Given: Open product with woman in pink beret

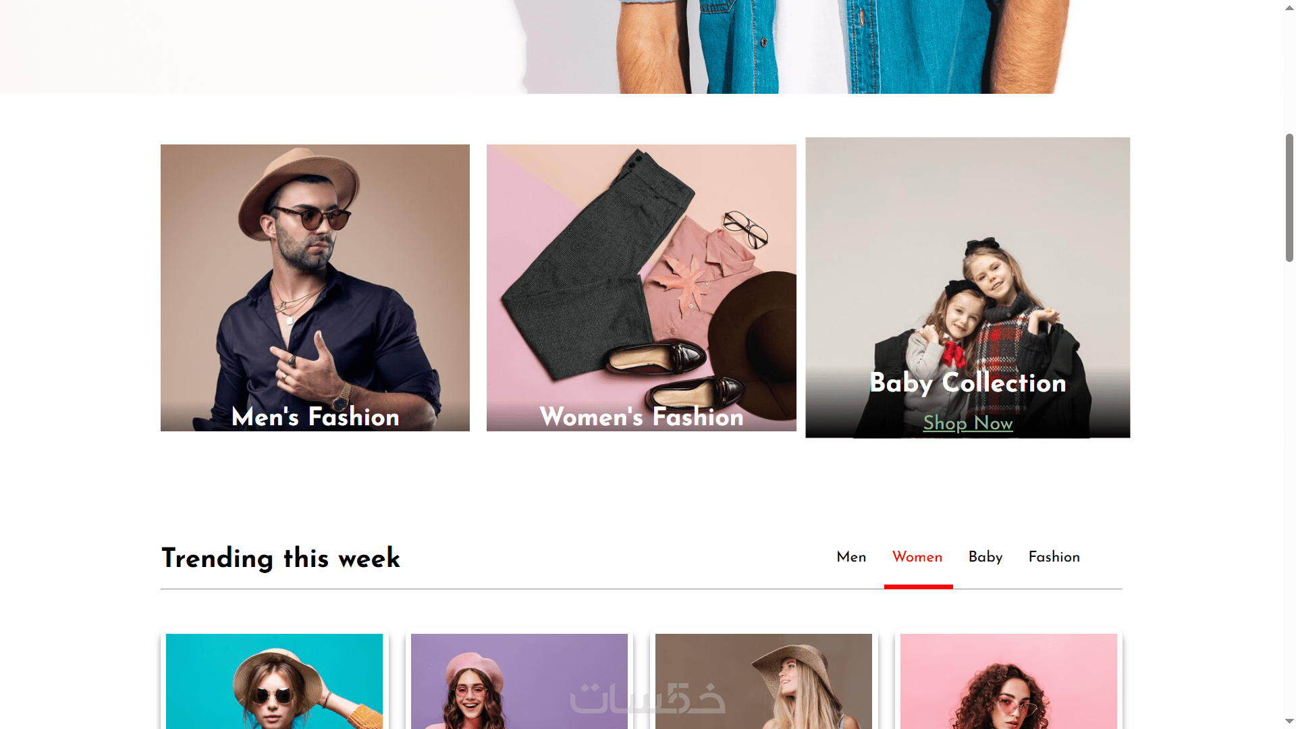Looking at the screenshot, I should (x=519, y=681).
